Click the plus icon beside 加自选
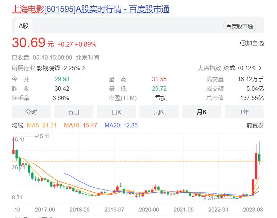This screenshot has width=277, height=218. [x=243, y=43]
